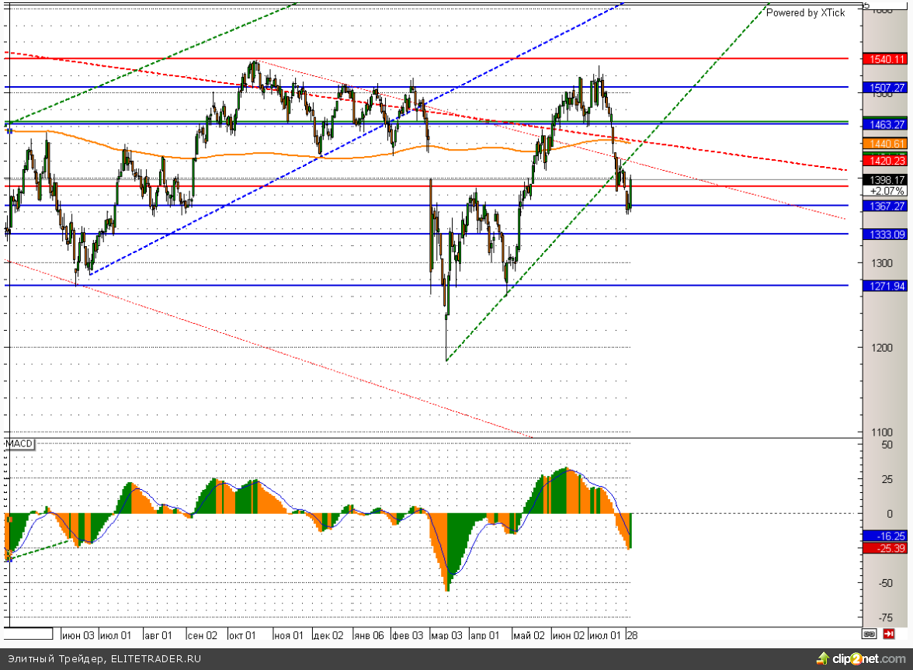Select the orange 1440.61 moving average label

[x=884, y=144]
